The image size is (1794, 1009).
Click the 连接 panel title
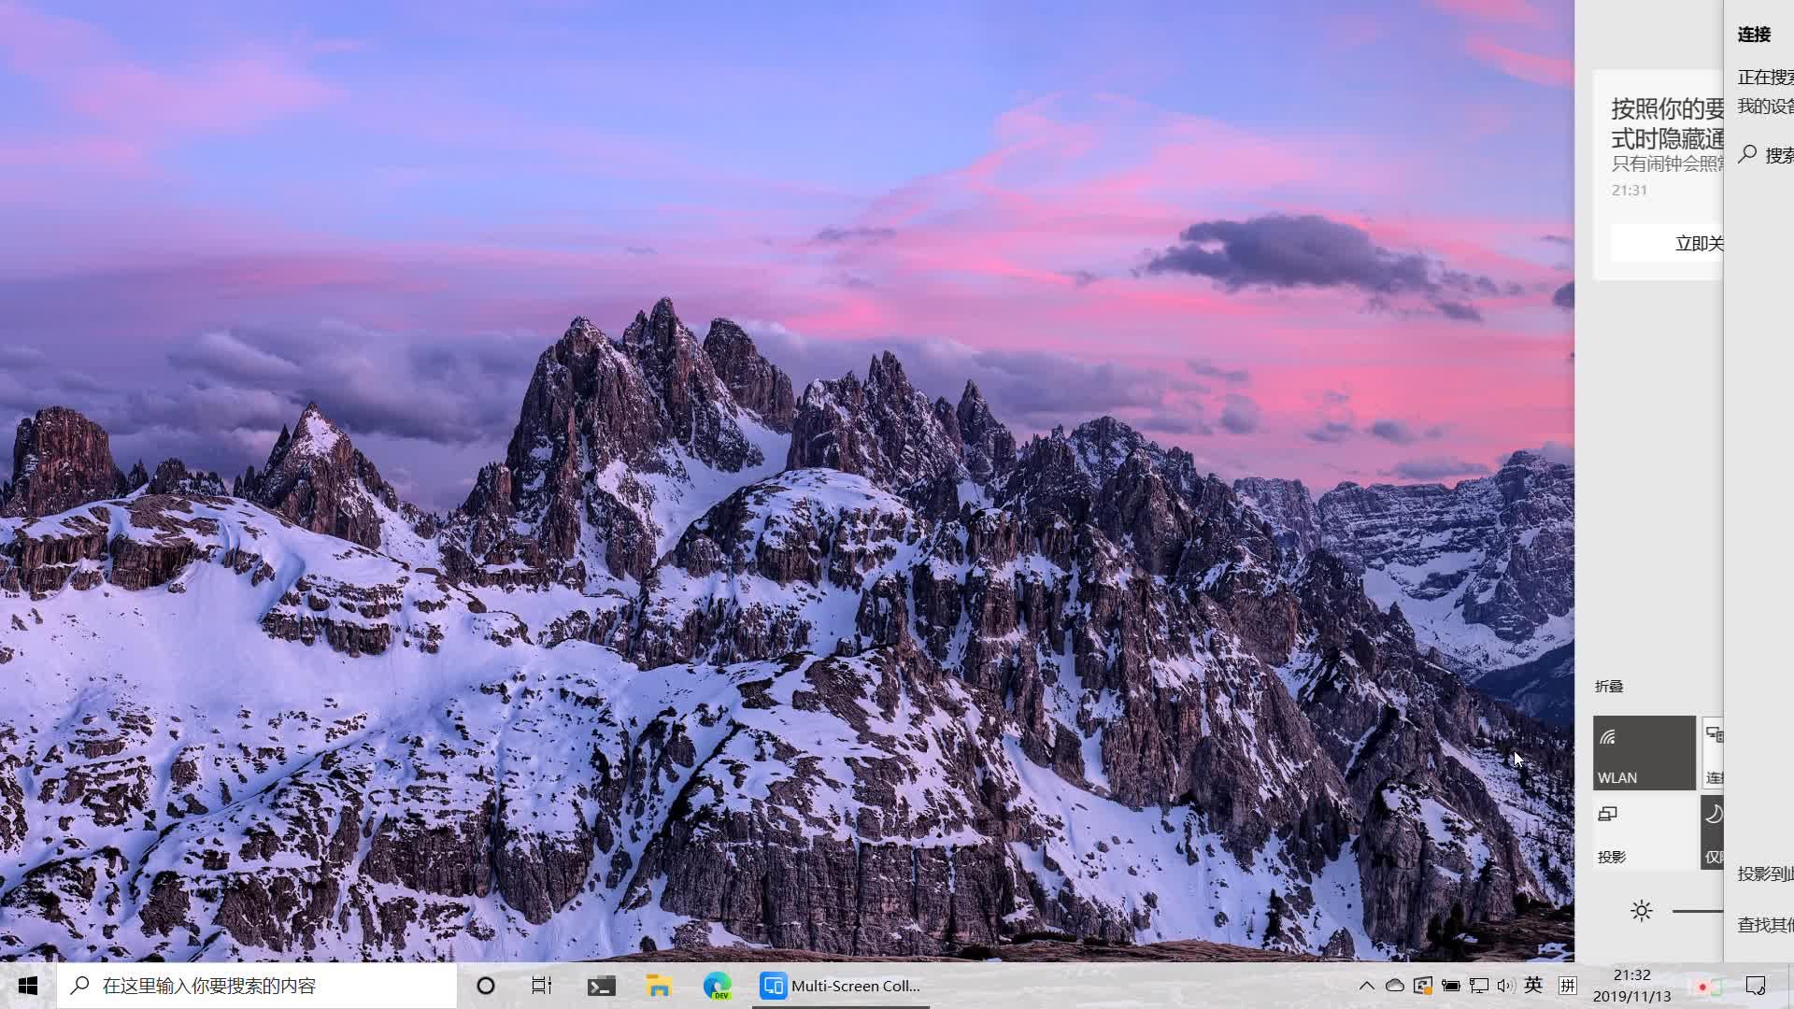(x=1754, y=35)
